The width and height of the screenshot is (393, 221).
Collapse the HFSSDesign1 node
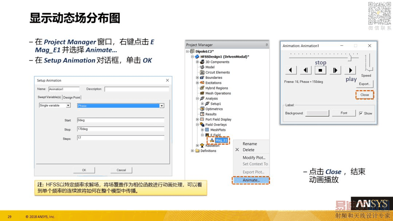click(x=192, y=57)
